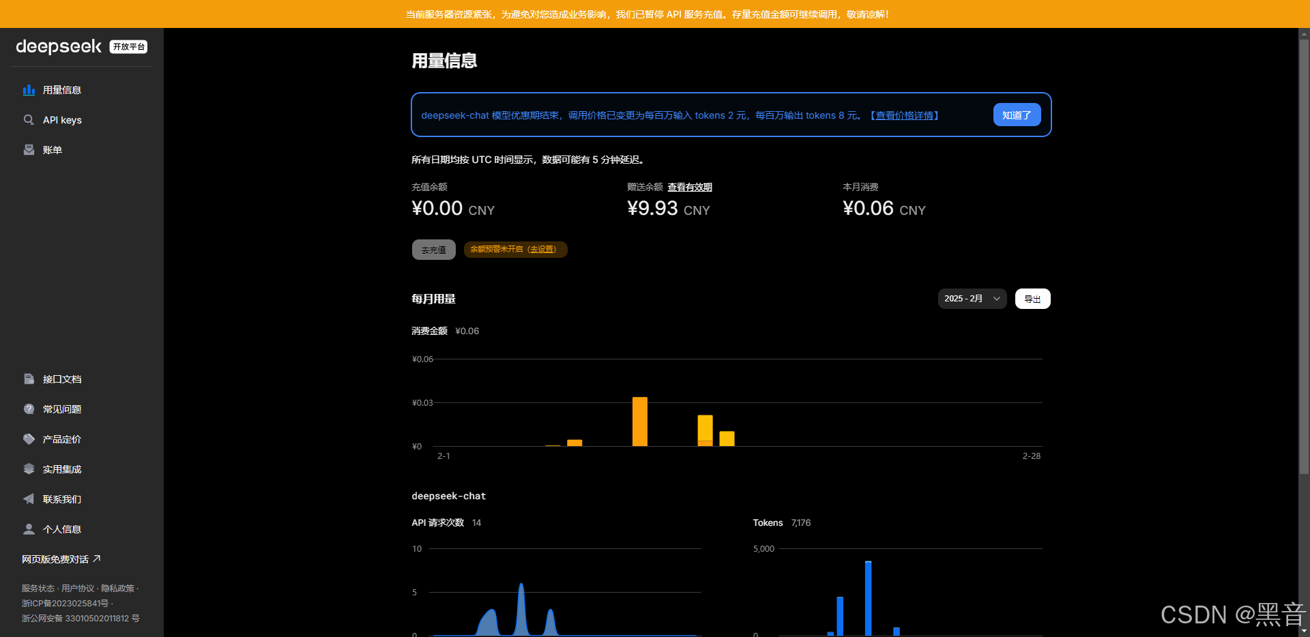Click the 每月用量 heading
The image size is (1310, 637).
(433, 299)
